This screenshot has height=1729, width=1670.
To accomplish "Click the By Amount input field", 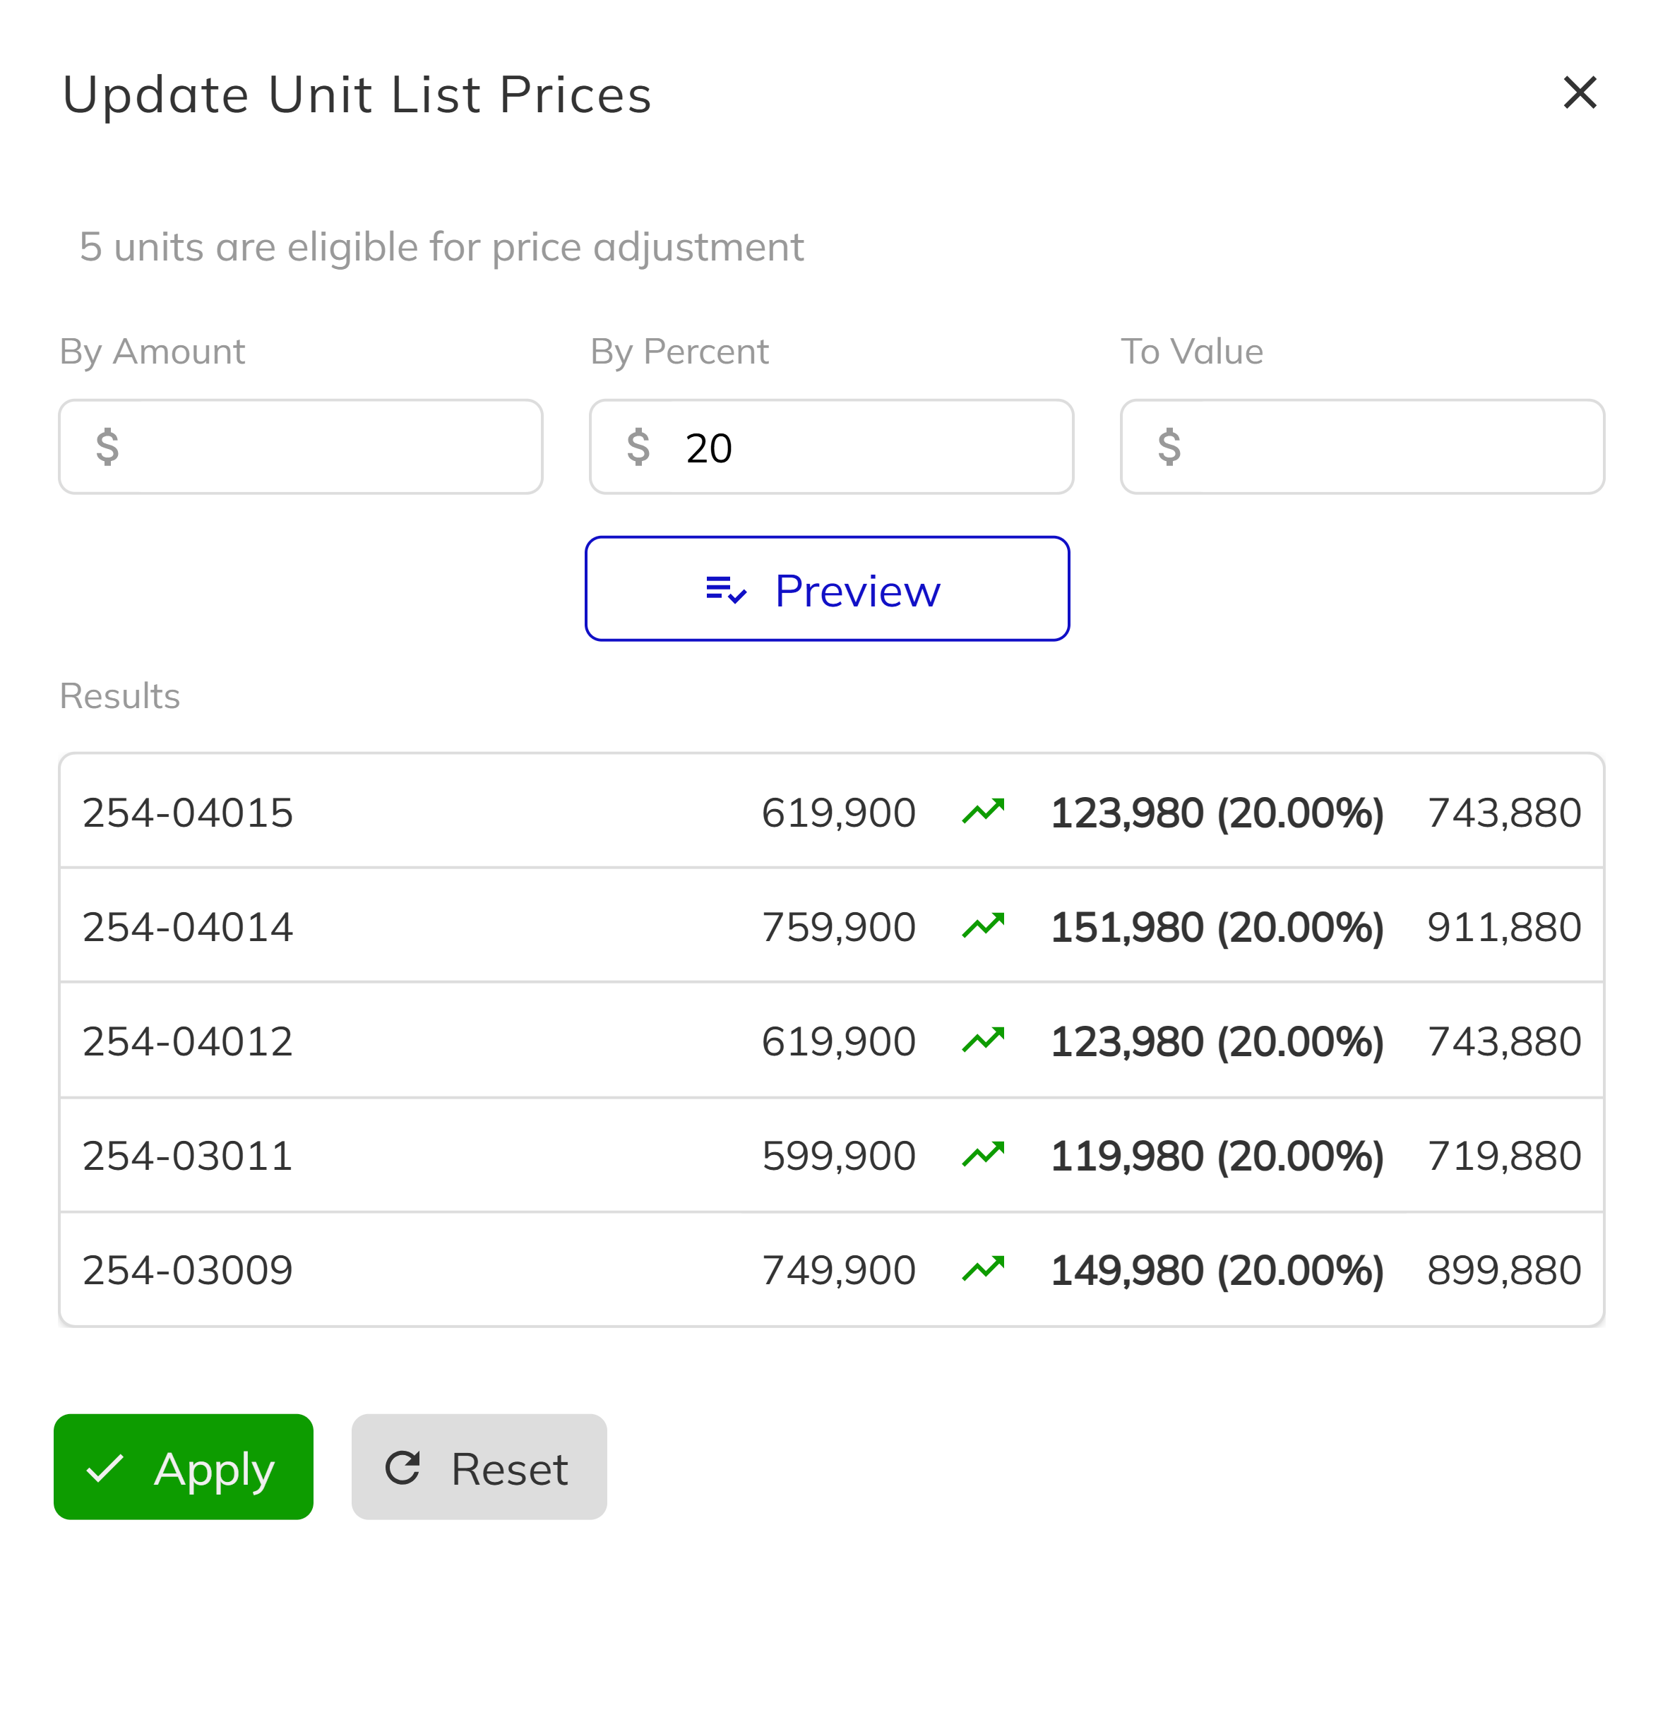I will 300,446.
